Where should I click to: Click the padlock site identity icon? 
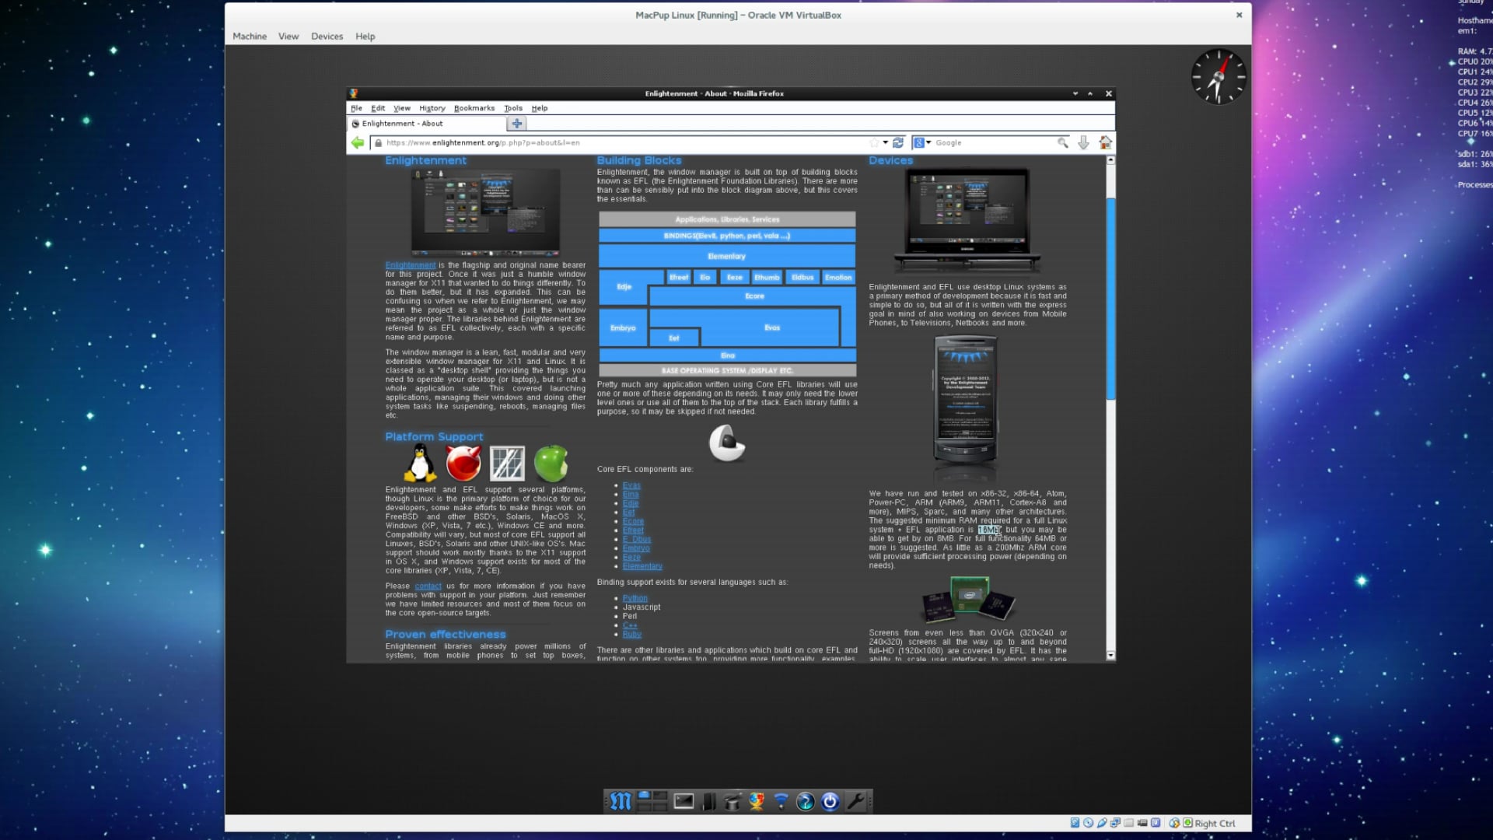click(x=378, y=143)
